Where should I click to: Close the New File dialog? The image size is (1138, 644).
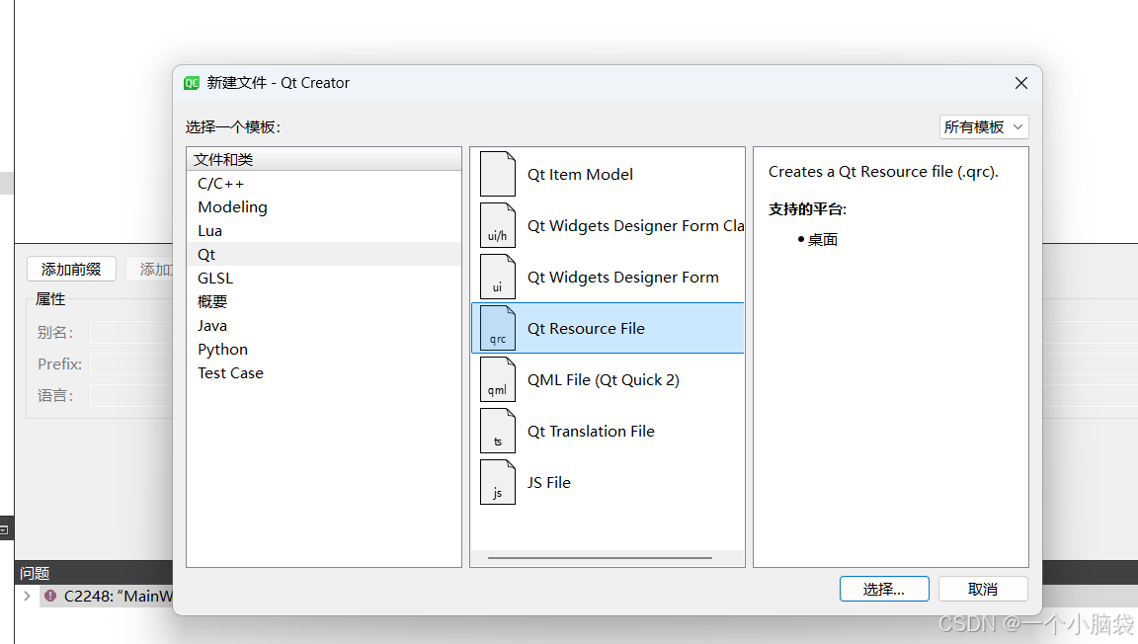click(1021, 83)
